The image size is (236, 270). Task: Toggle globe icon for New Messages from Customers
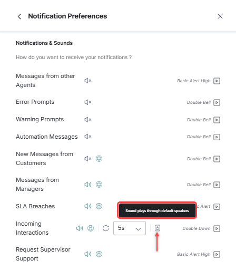pyautogui.click(x=99, y=159)
